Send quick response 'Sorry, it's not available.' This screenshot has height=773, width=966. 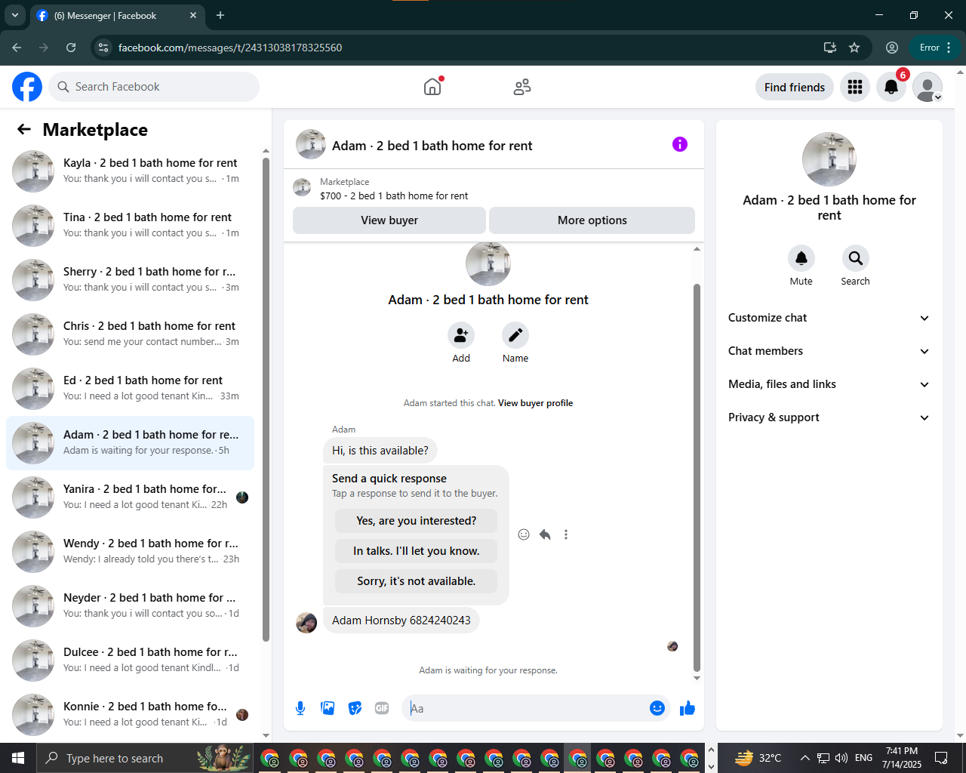[417, 581]
